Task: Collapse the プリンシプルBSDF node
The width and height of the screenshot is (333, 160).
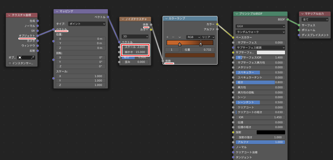Action: coord(237,14)
